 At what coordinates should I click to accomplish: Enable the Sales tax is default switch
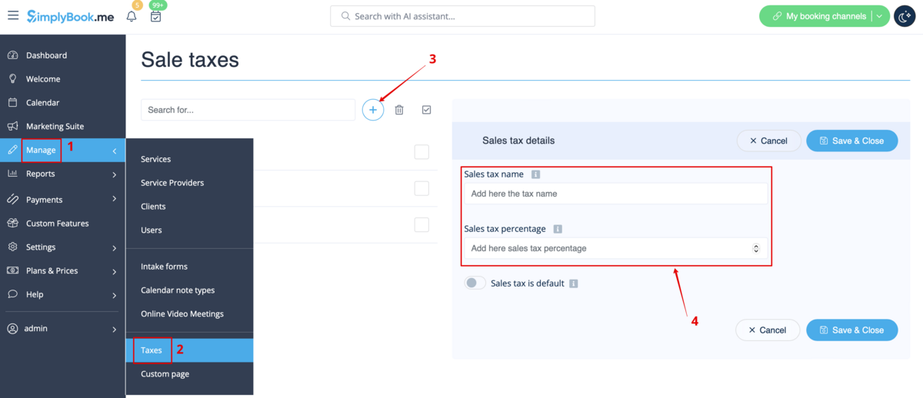pos(475,283)
